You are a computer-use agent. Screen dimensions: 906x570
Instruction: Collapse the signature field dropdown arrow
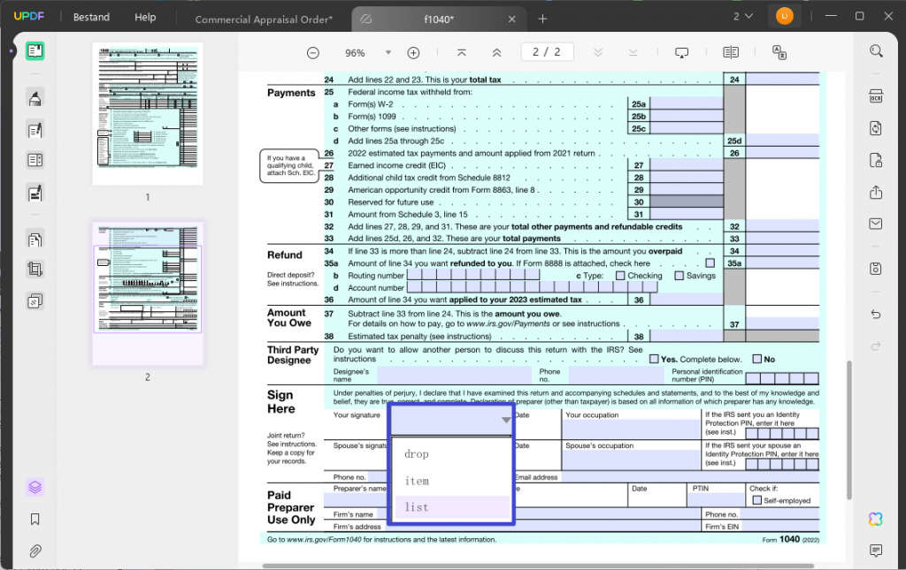coord(505,421)
